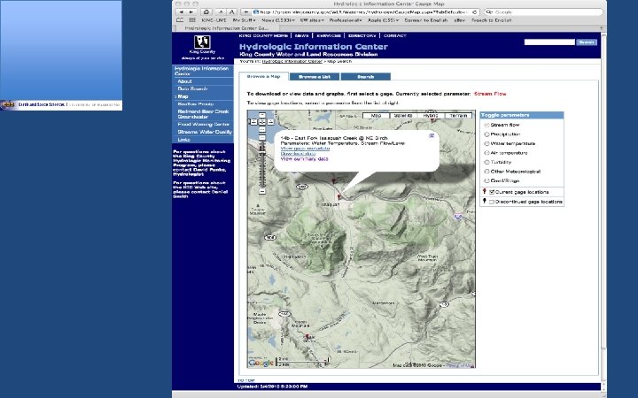
Task: Click the selected gage marker near Issaquah
Action: click(338, 196)
